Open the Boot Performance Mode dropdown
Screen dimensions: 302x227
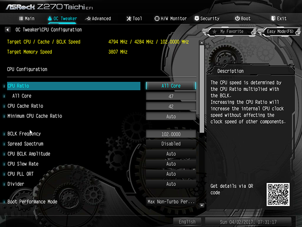coord(171,202)
